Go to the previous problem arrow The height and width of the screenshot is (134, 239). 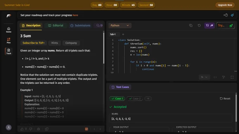click(x=94, y=129)
